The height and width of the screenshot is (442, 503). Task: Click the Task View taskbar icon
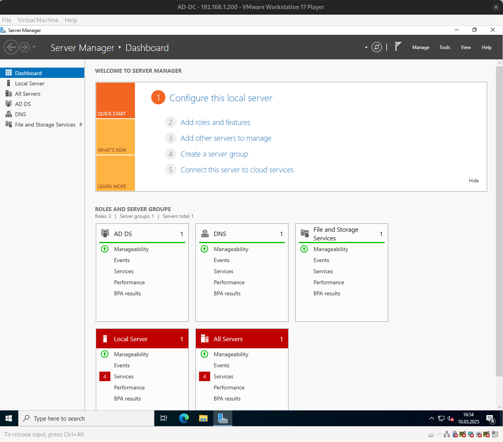[x=164, y=418]
